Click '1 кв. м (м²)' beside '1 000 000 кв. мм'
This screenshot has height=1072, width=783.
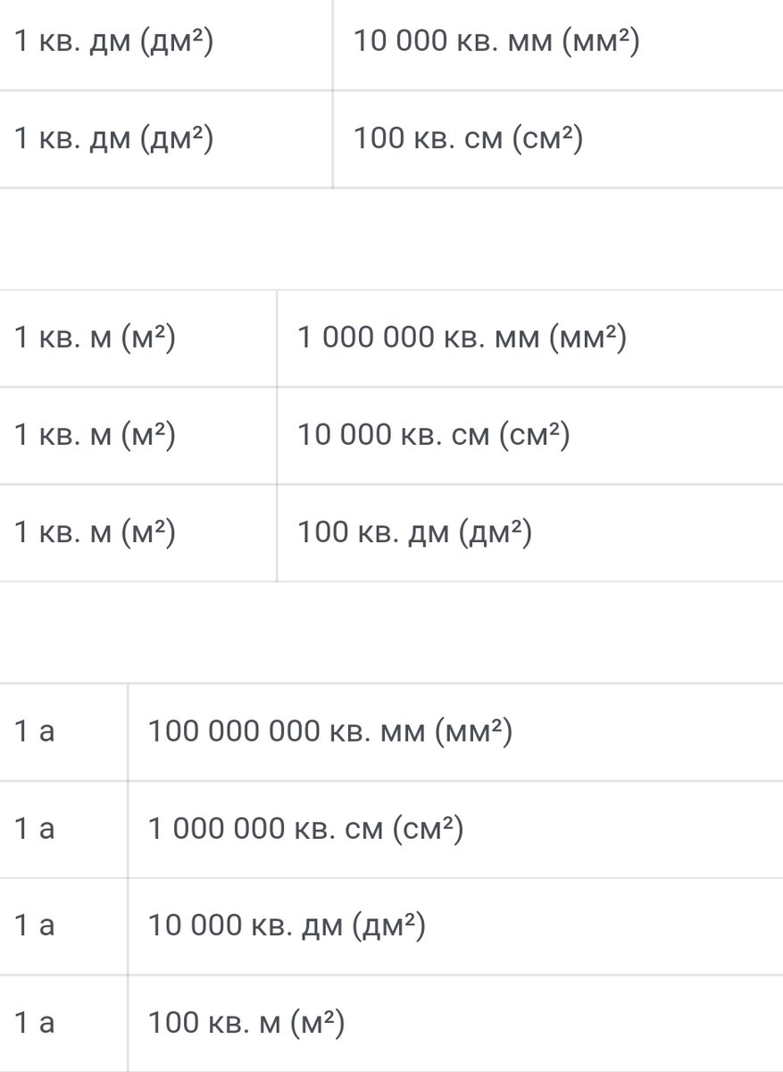pyautogui.click(x=95, y=339)
